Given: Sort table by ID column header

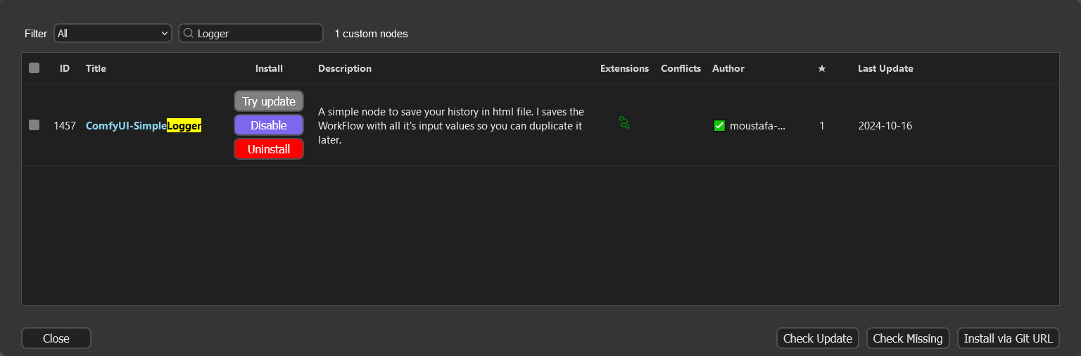Looking at the screenshot, I should 65,68.
